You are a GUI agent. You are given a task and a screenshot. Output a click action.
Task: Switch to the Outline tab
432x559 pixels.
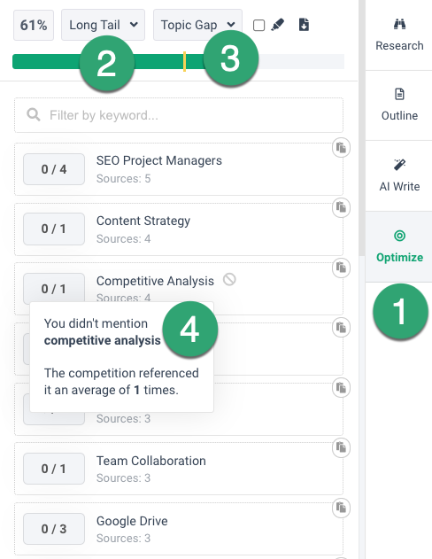click(399, 105)
